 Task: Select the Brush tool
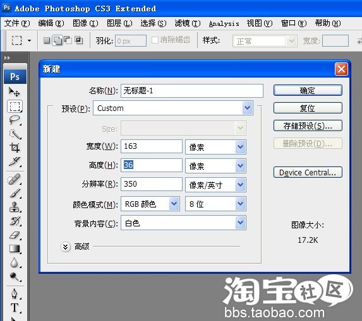tap(15, 193)
